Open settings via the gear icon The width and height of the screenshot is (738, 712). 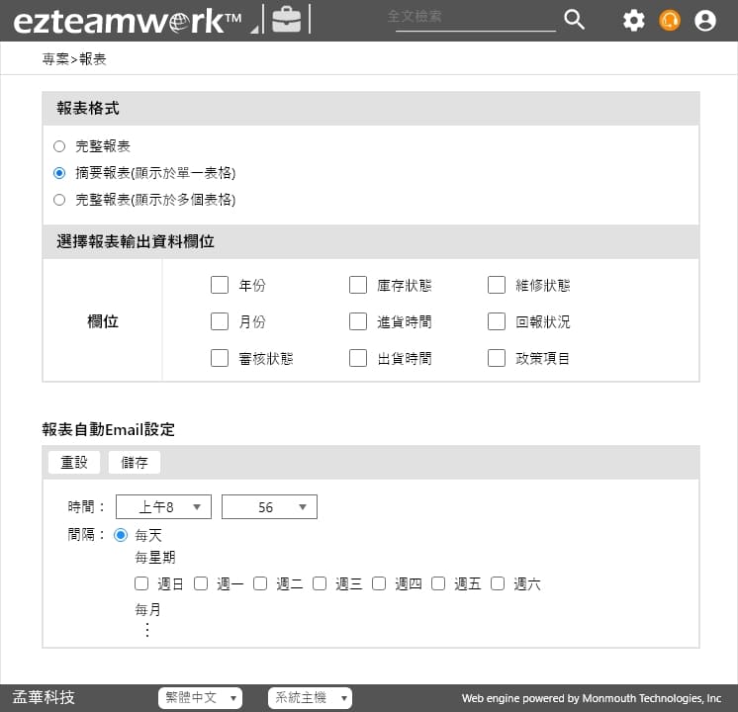click(633, 20)
